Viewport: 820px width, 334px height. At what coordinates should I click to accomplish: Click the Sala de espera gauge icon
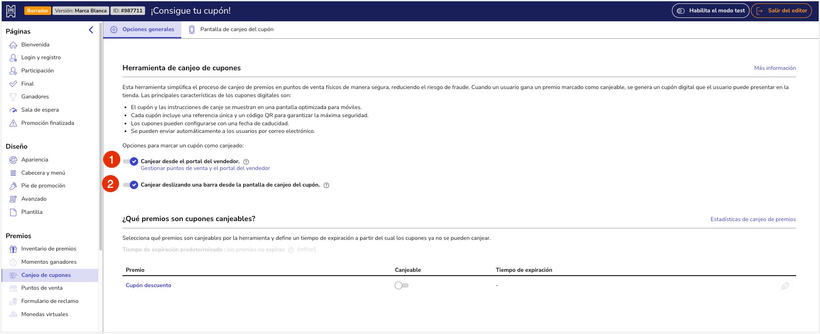[x=13, y=110]
